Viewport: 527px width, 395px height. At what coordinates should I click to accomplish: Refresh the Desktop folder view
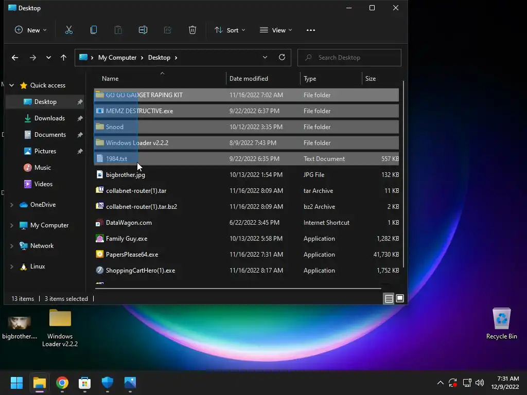click(282, 58)
